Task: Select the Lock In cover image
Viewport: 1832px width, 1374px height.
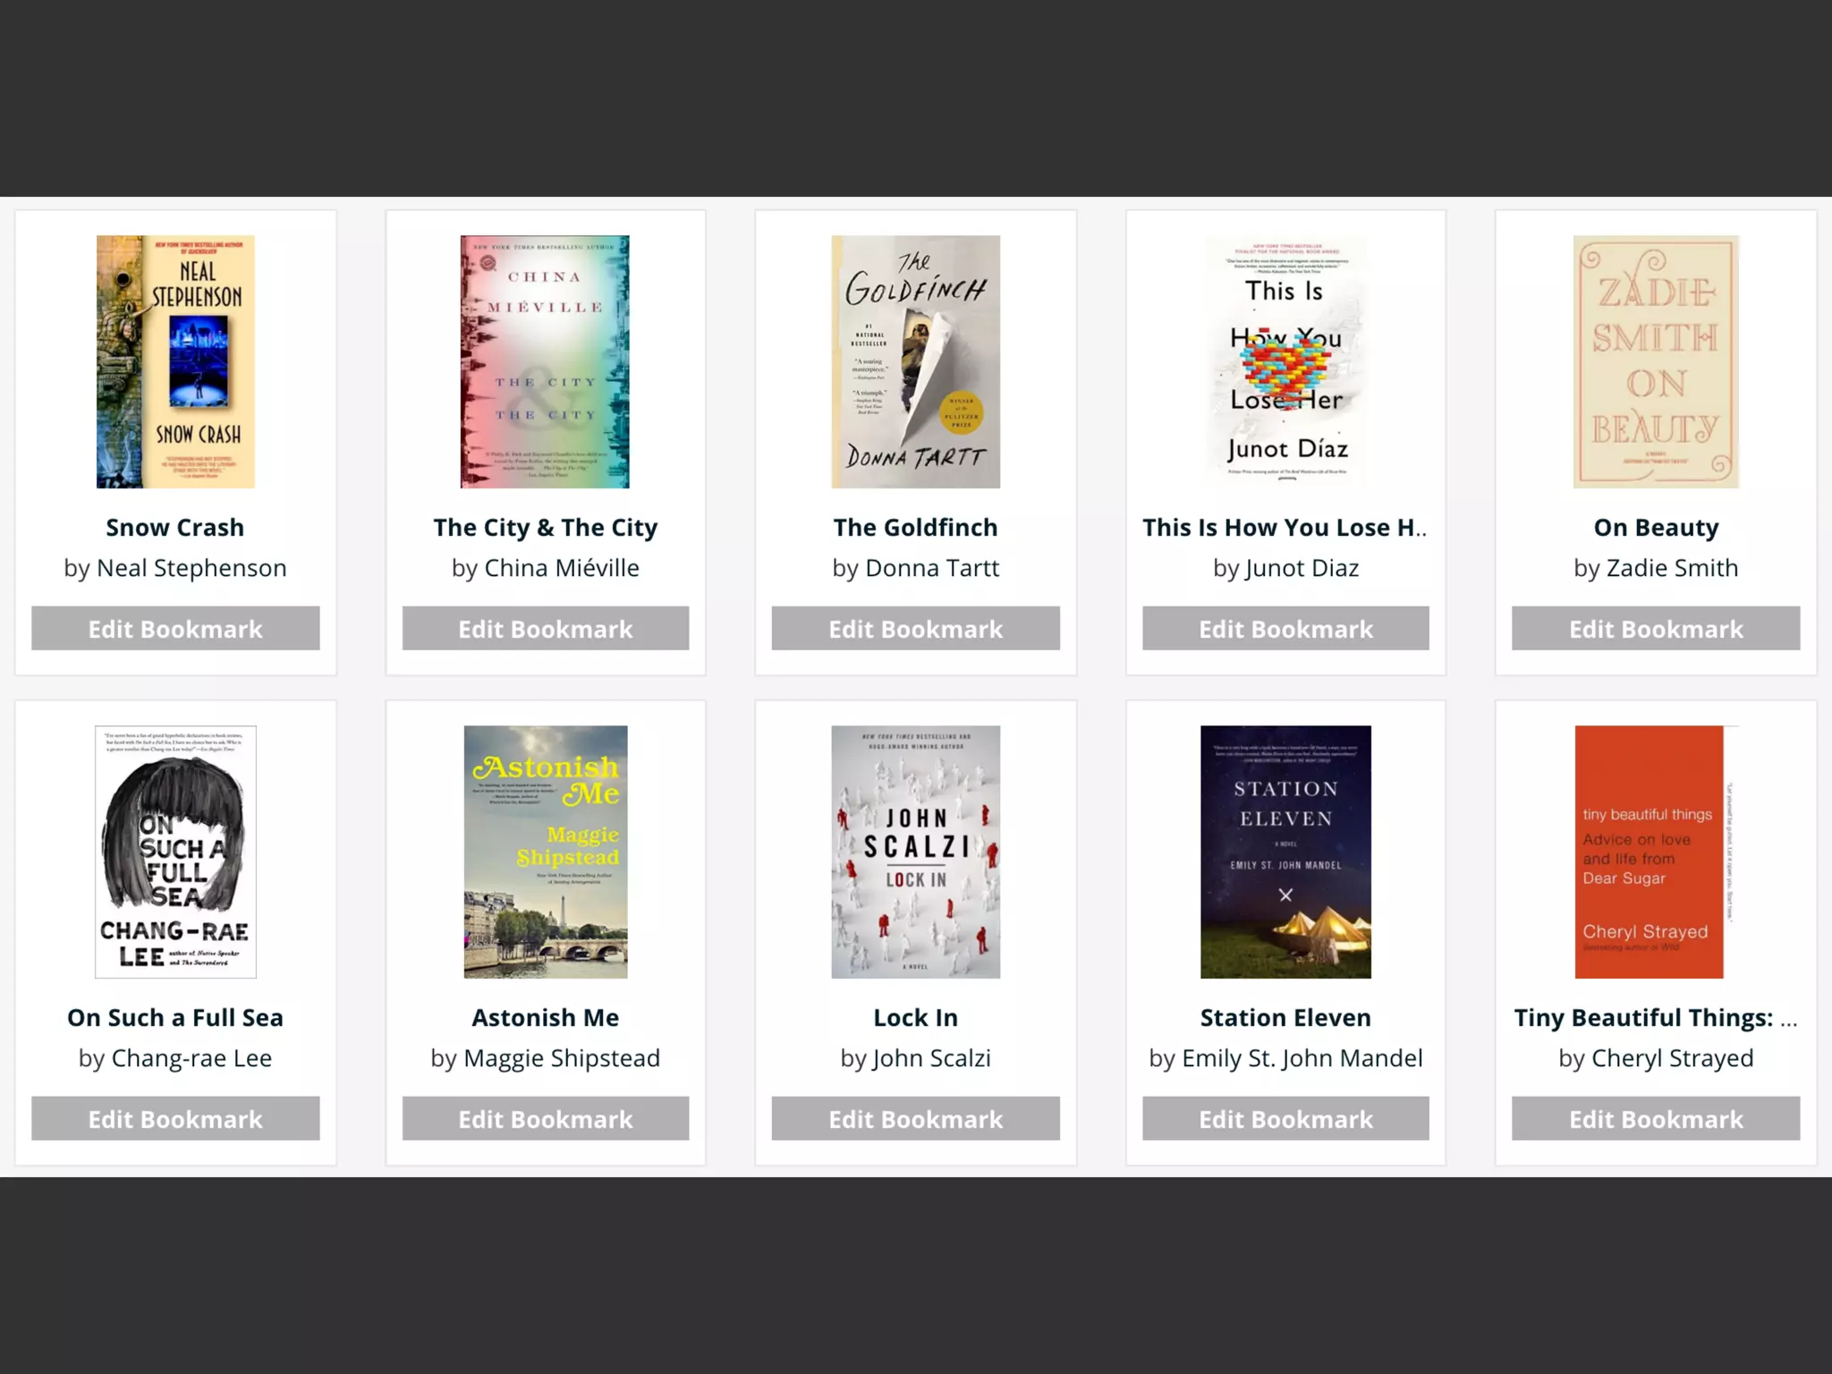Action: [915, 852]
